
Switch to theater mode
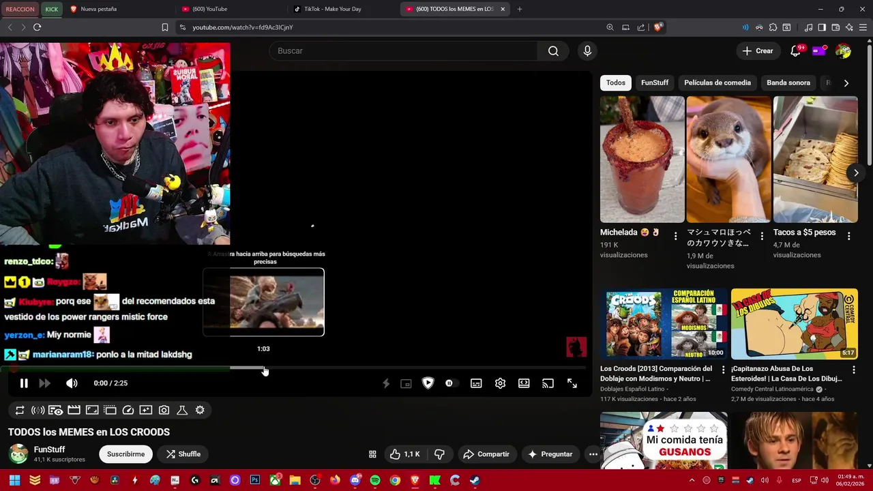(524, 383)
